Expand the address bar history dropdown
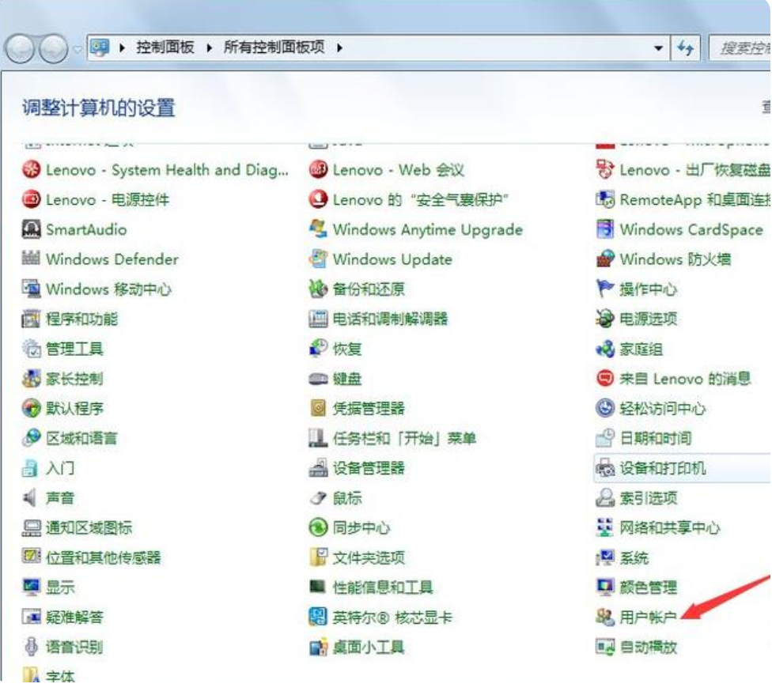 tap(659, 48)
